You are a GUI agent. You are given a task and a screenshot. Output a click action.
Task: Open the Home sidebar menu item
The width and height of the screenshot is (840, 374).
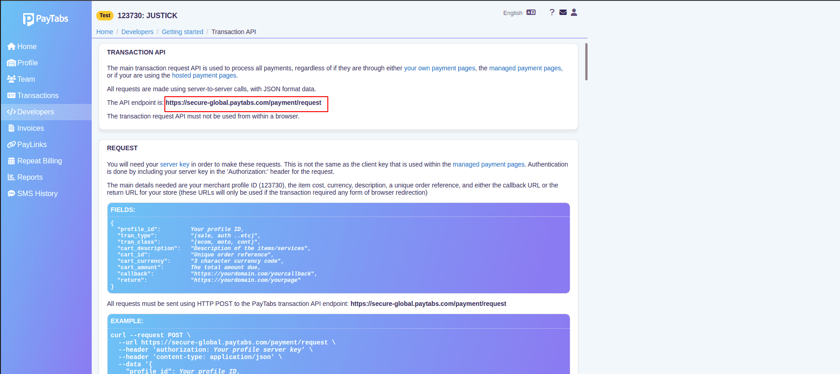click(x=46, y=46)
